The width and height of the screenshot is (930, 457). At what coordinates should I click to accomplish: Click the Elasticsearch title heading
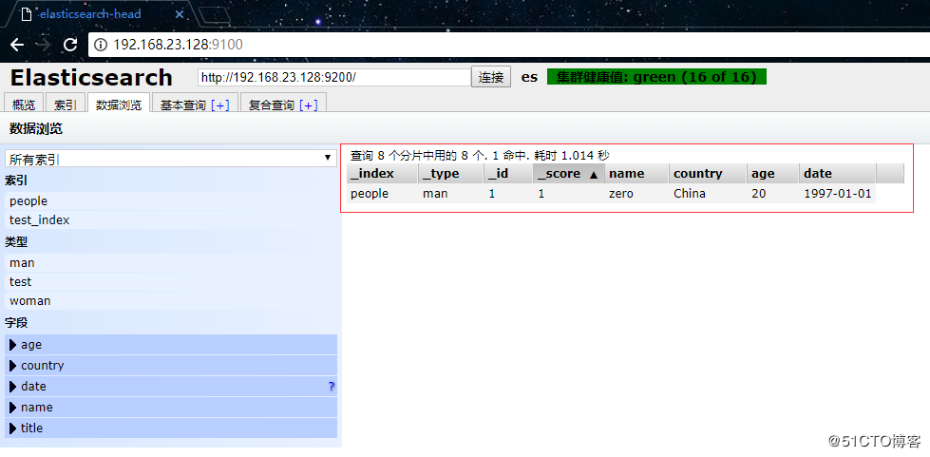(x=91, y=78)
